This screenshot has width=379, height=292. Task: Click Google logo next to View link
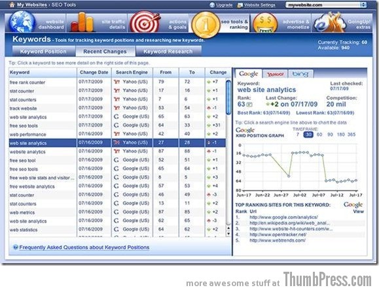pos(353,204)
